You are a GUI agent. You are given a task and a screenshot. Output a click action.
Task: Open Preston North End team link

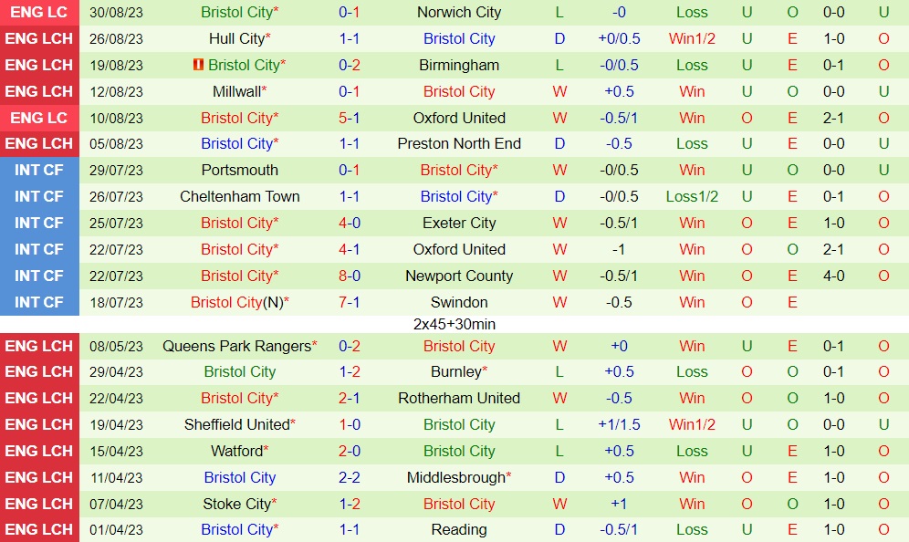coord(459,144)
